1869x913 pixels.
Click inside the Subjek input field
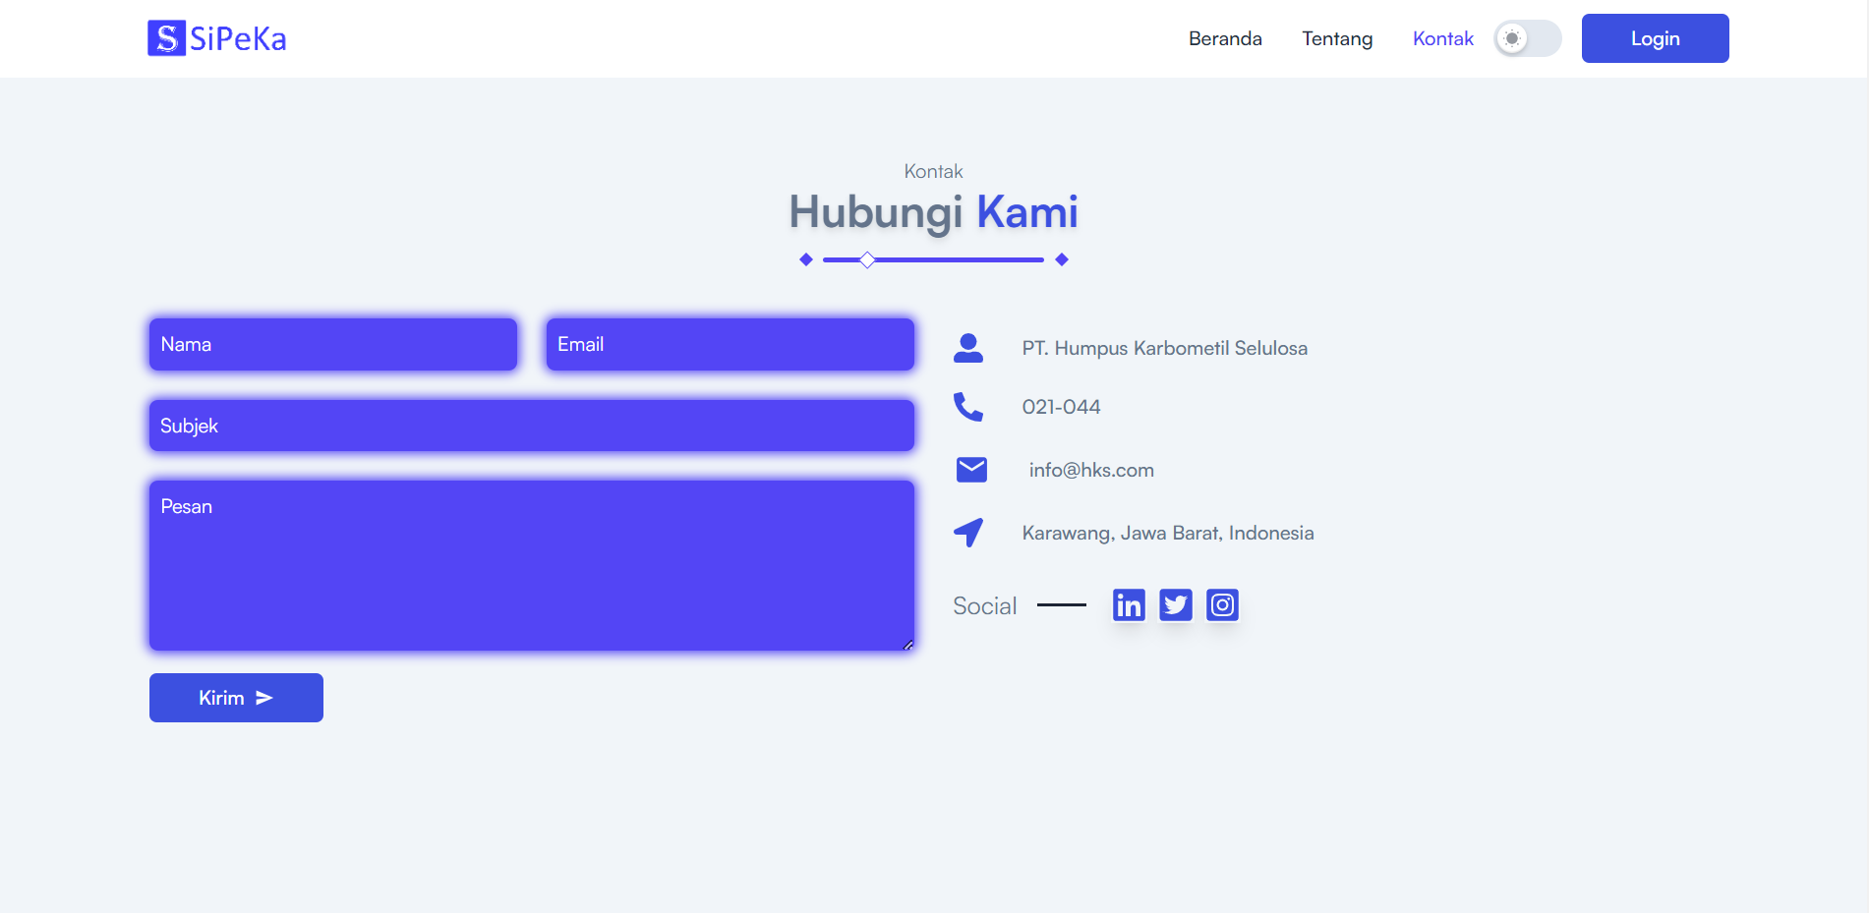(x=531, y=425)
